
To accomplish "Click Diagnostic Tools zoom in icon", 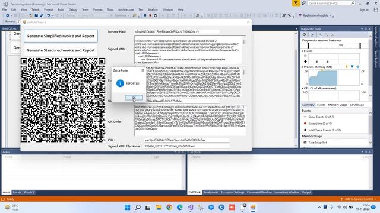I will point(320,35).
